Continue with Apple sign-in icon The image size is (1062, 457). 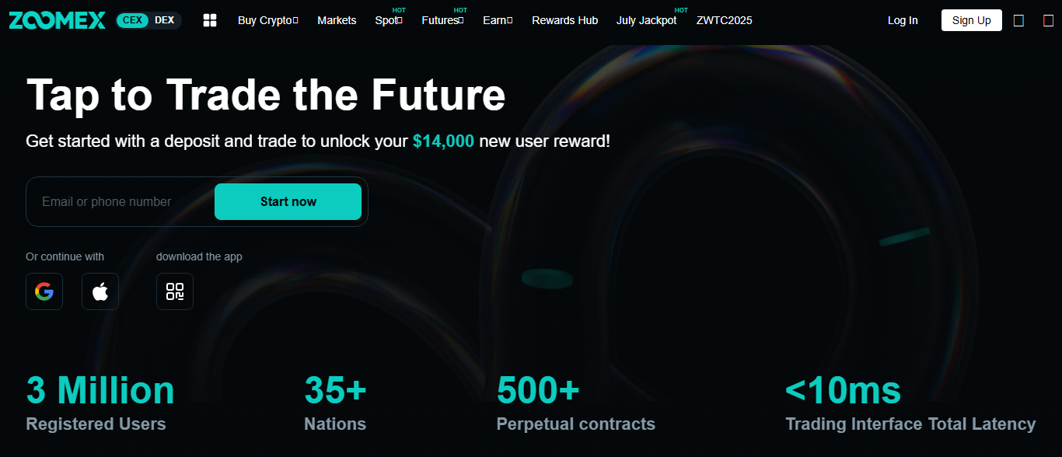pyautogui.click(x=100, y=291)
